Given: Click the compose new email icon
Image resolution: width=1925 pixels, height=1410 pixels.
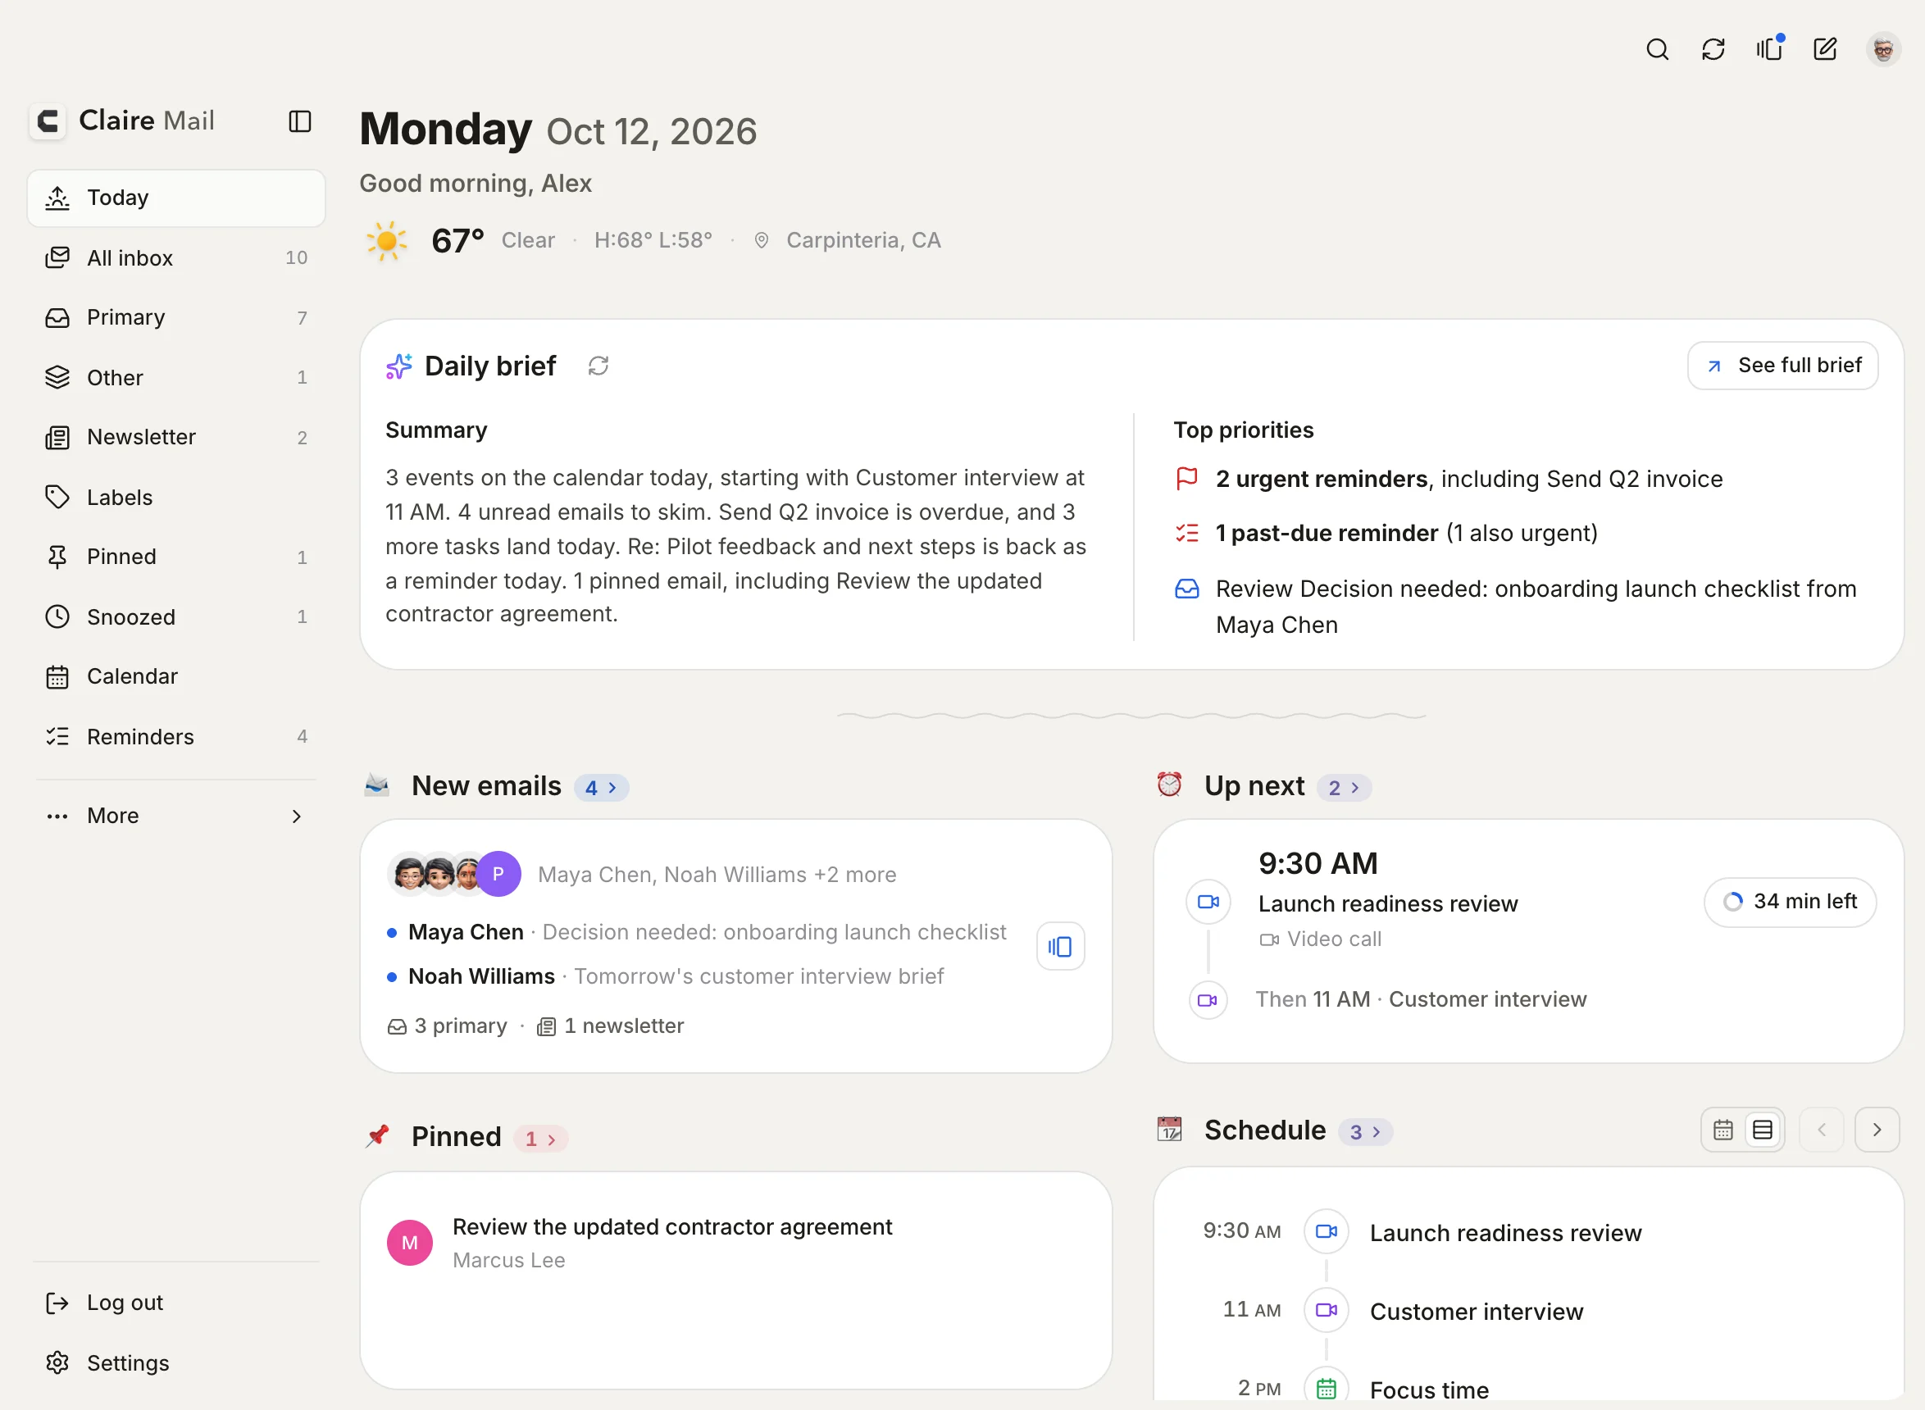Looking at the screenshot, I should click(x=1825, y=49).
